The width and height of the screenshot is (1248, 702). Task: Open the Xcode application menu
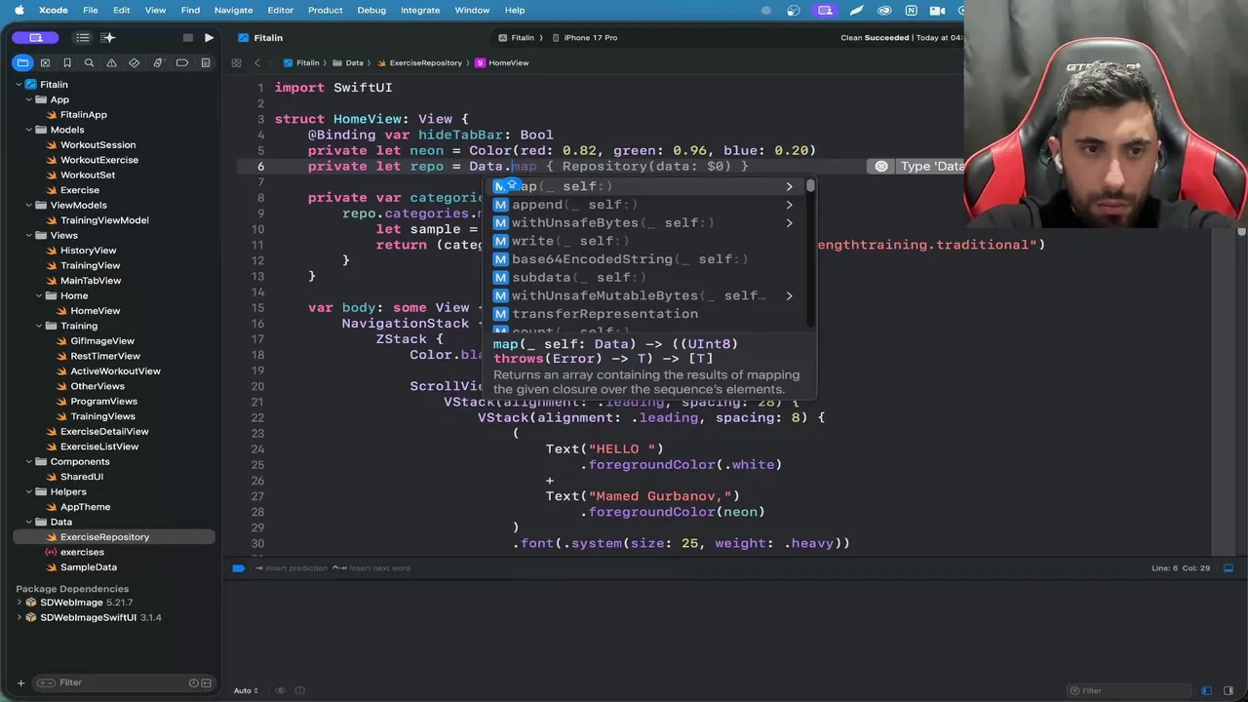tap(54, 10)
